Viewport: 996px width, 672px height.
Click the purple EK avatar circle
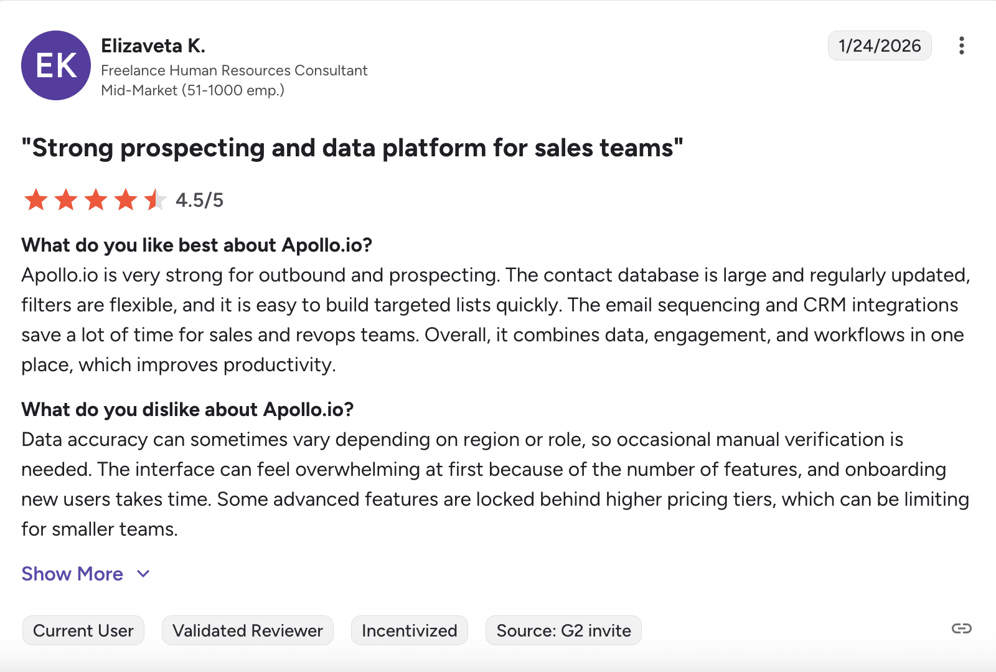[x=56, y=65]
